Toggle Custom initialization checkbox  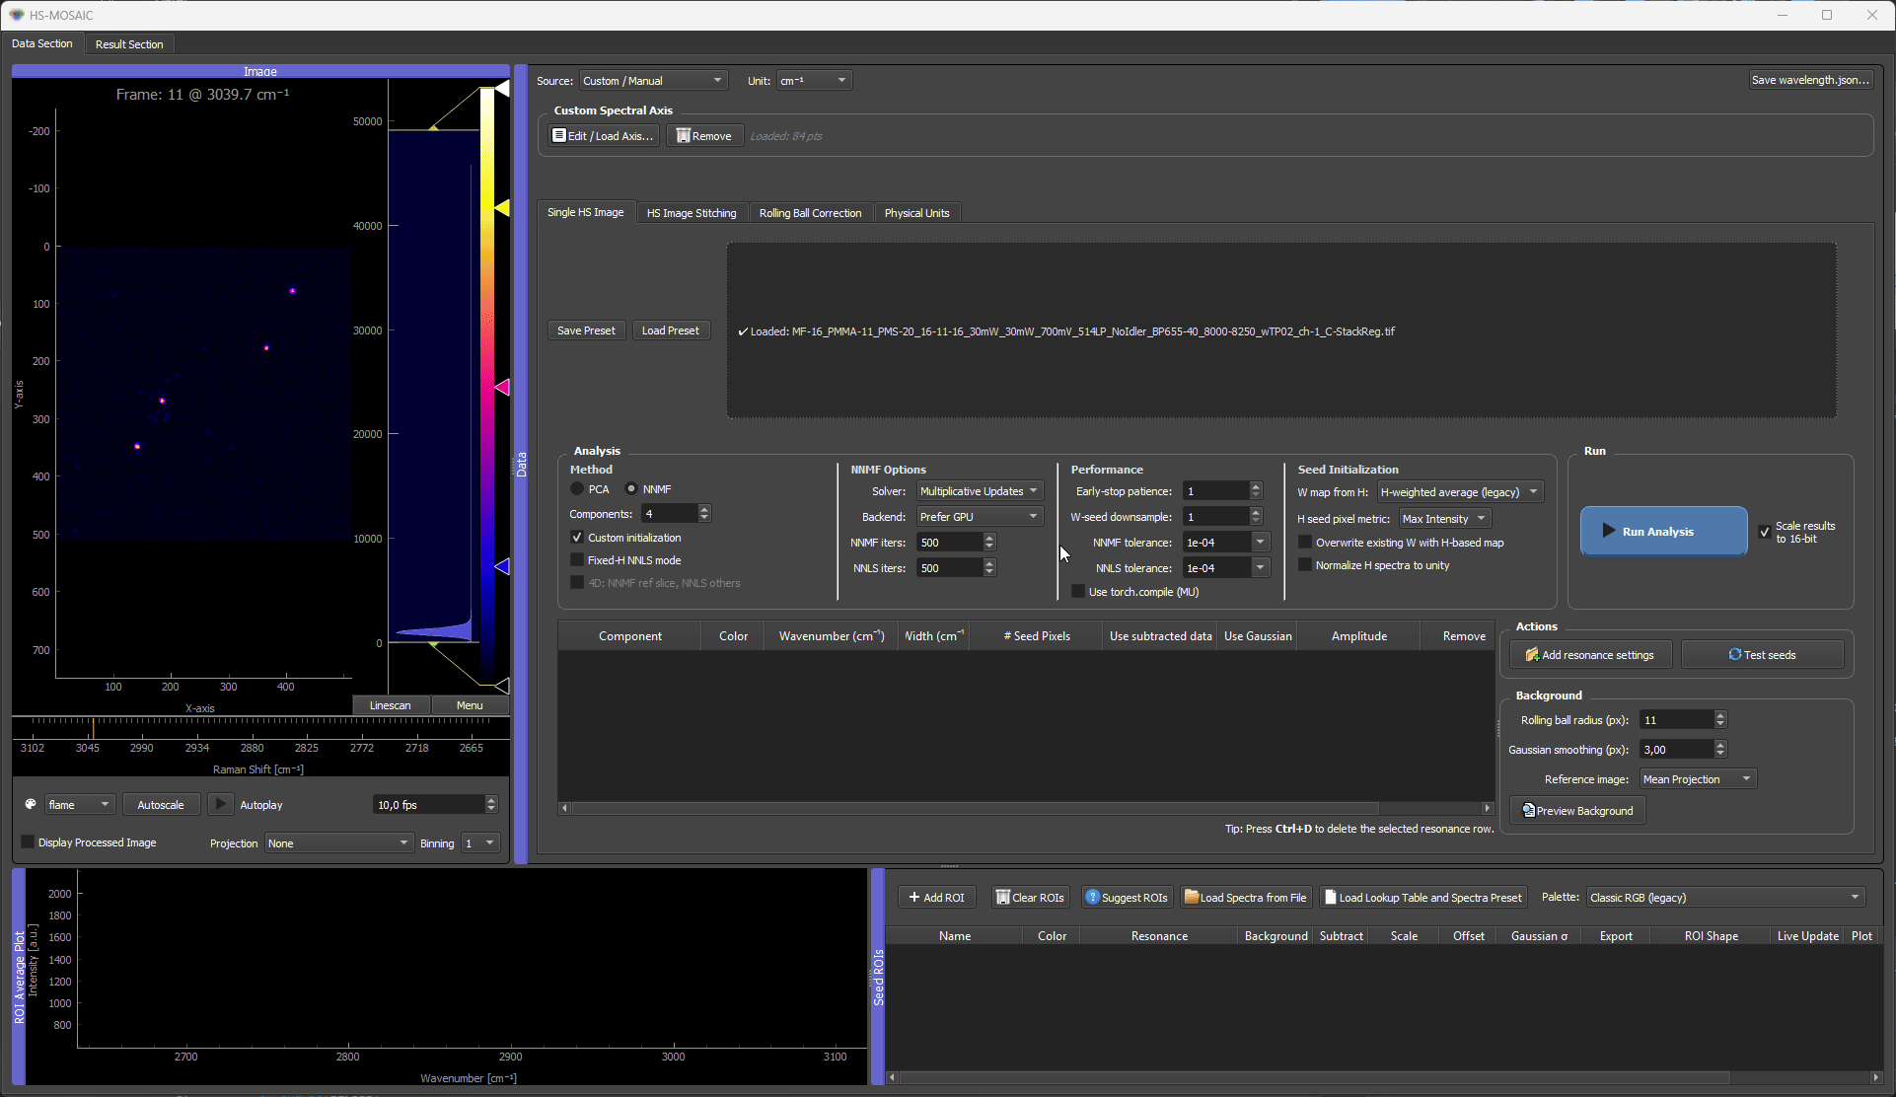577,538
